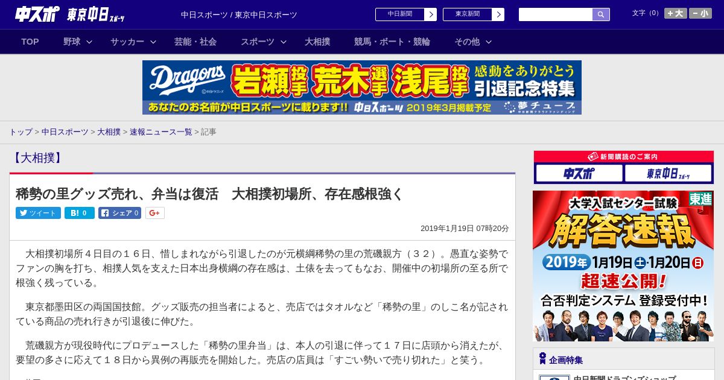Go to トップ in the breadcrumb
Viewport: 724px width, 380px height.
[x=21, y=131]
